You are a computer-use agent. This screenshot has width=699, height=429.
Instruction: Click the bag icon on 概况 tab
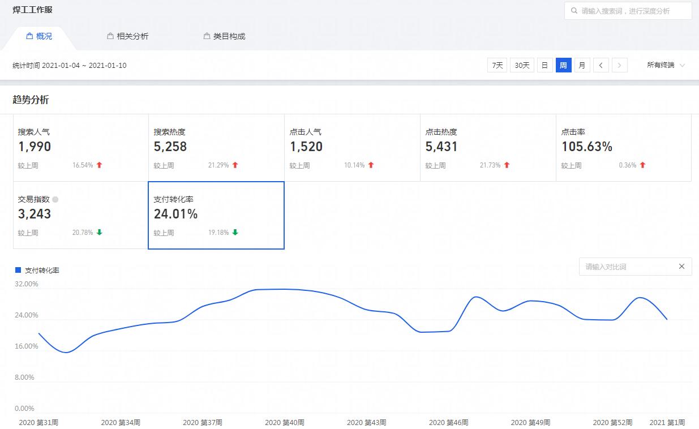click(29, 36)
